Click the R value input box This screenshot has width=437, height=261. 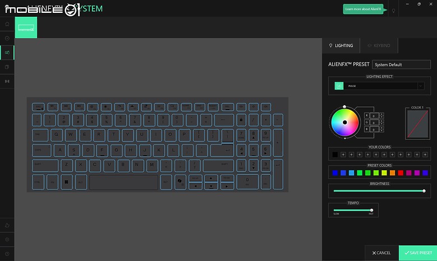pos(374,115)
